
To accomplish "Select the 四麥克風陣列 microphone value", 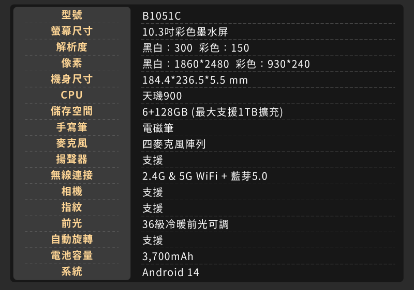I will (174, 144).
